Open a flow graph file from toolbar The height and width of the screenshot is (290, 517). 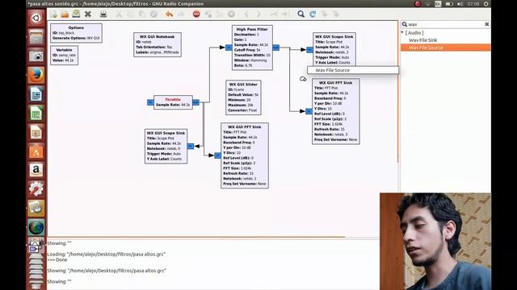pyautogui.click(x=65, y=14)
